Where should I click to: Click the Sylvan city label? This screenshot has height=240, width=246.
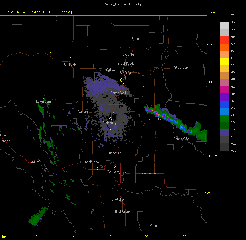(x=111, y=70)
